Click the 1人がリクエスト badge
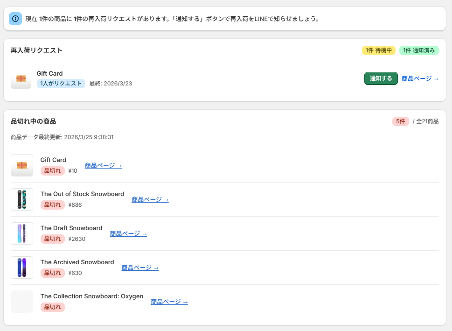This screenshot has height=331, width=452. coord(61,83)
